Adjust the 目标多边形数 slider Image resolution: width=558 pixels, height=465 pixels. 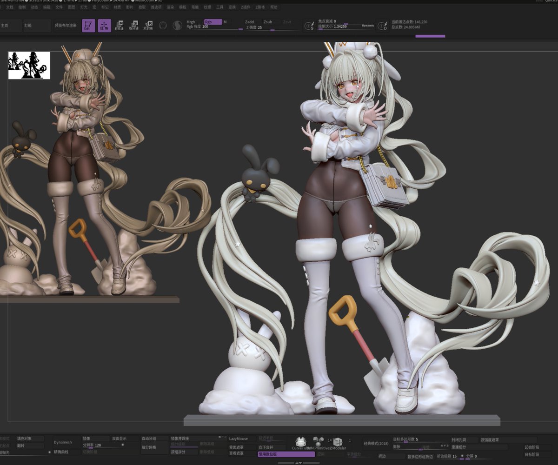click(x=420, y=439)
